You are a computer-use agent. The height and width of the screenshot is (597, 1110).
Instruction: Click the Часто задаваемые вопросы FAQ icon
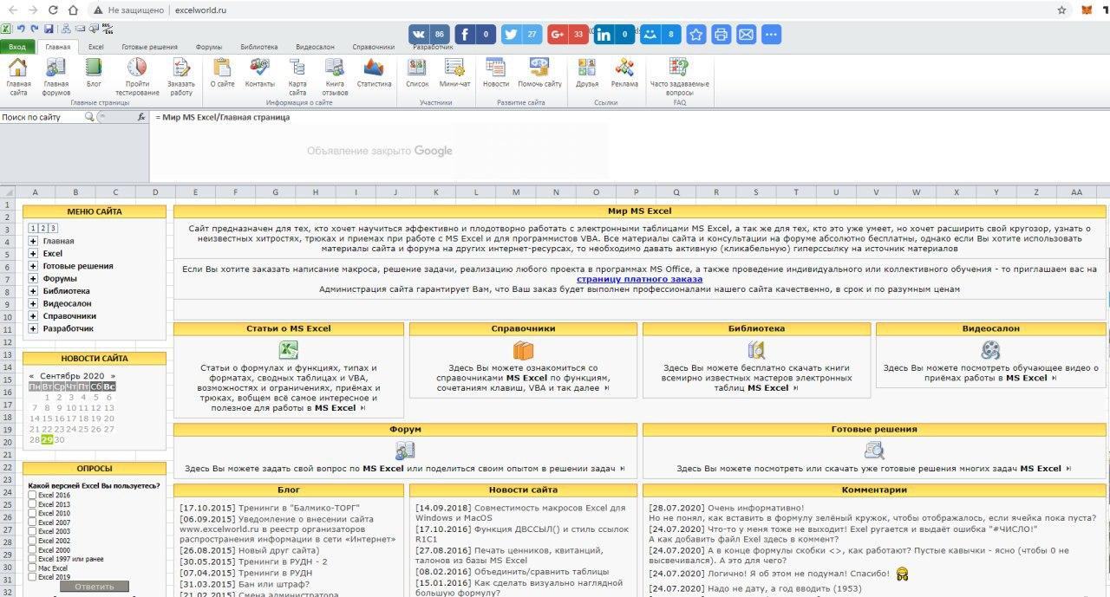coord(679,68)
